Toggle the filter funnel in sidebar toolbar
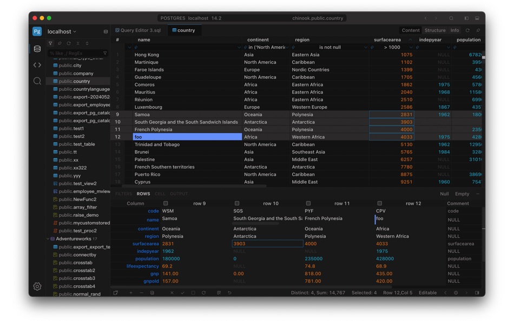The image size is (514, 321). (50, 43)
